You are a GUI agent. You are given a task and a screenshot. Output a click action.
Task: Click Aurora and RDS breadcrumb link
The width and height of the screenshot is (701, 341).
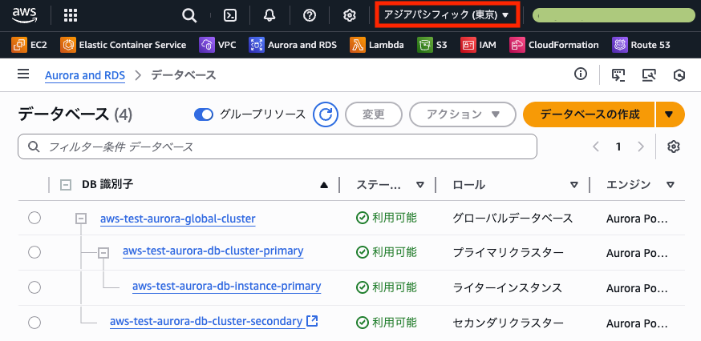pyautogui.click(x=85, y=75)
